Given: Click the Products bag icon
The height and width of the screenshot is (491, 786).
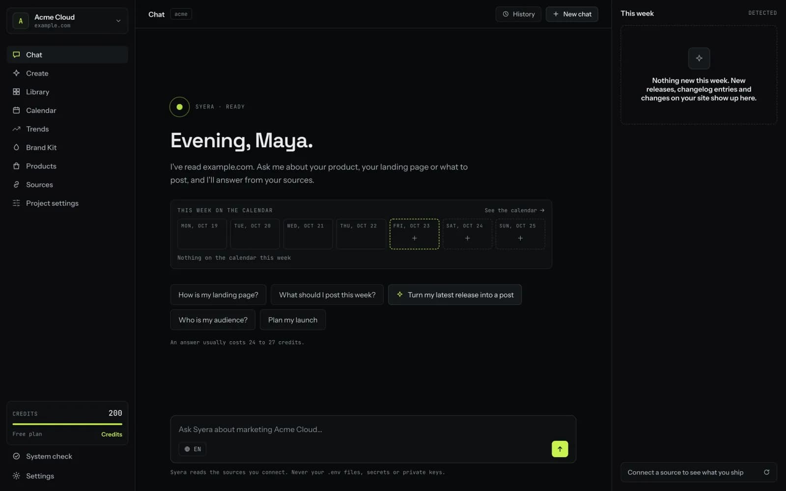Looking at the screenshot, I should tap(16, 166).
